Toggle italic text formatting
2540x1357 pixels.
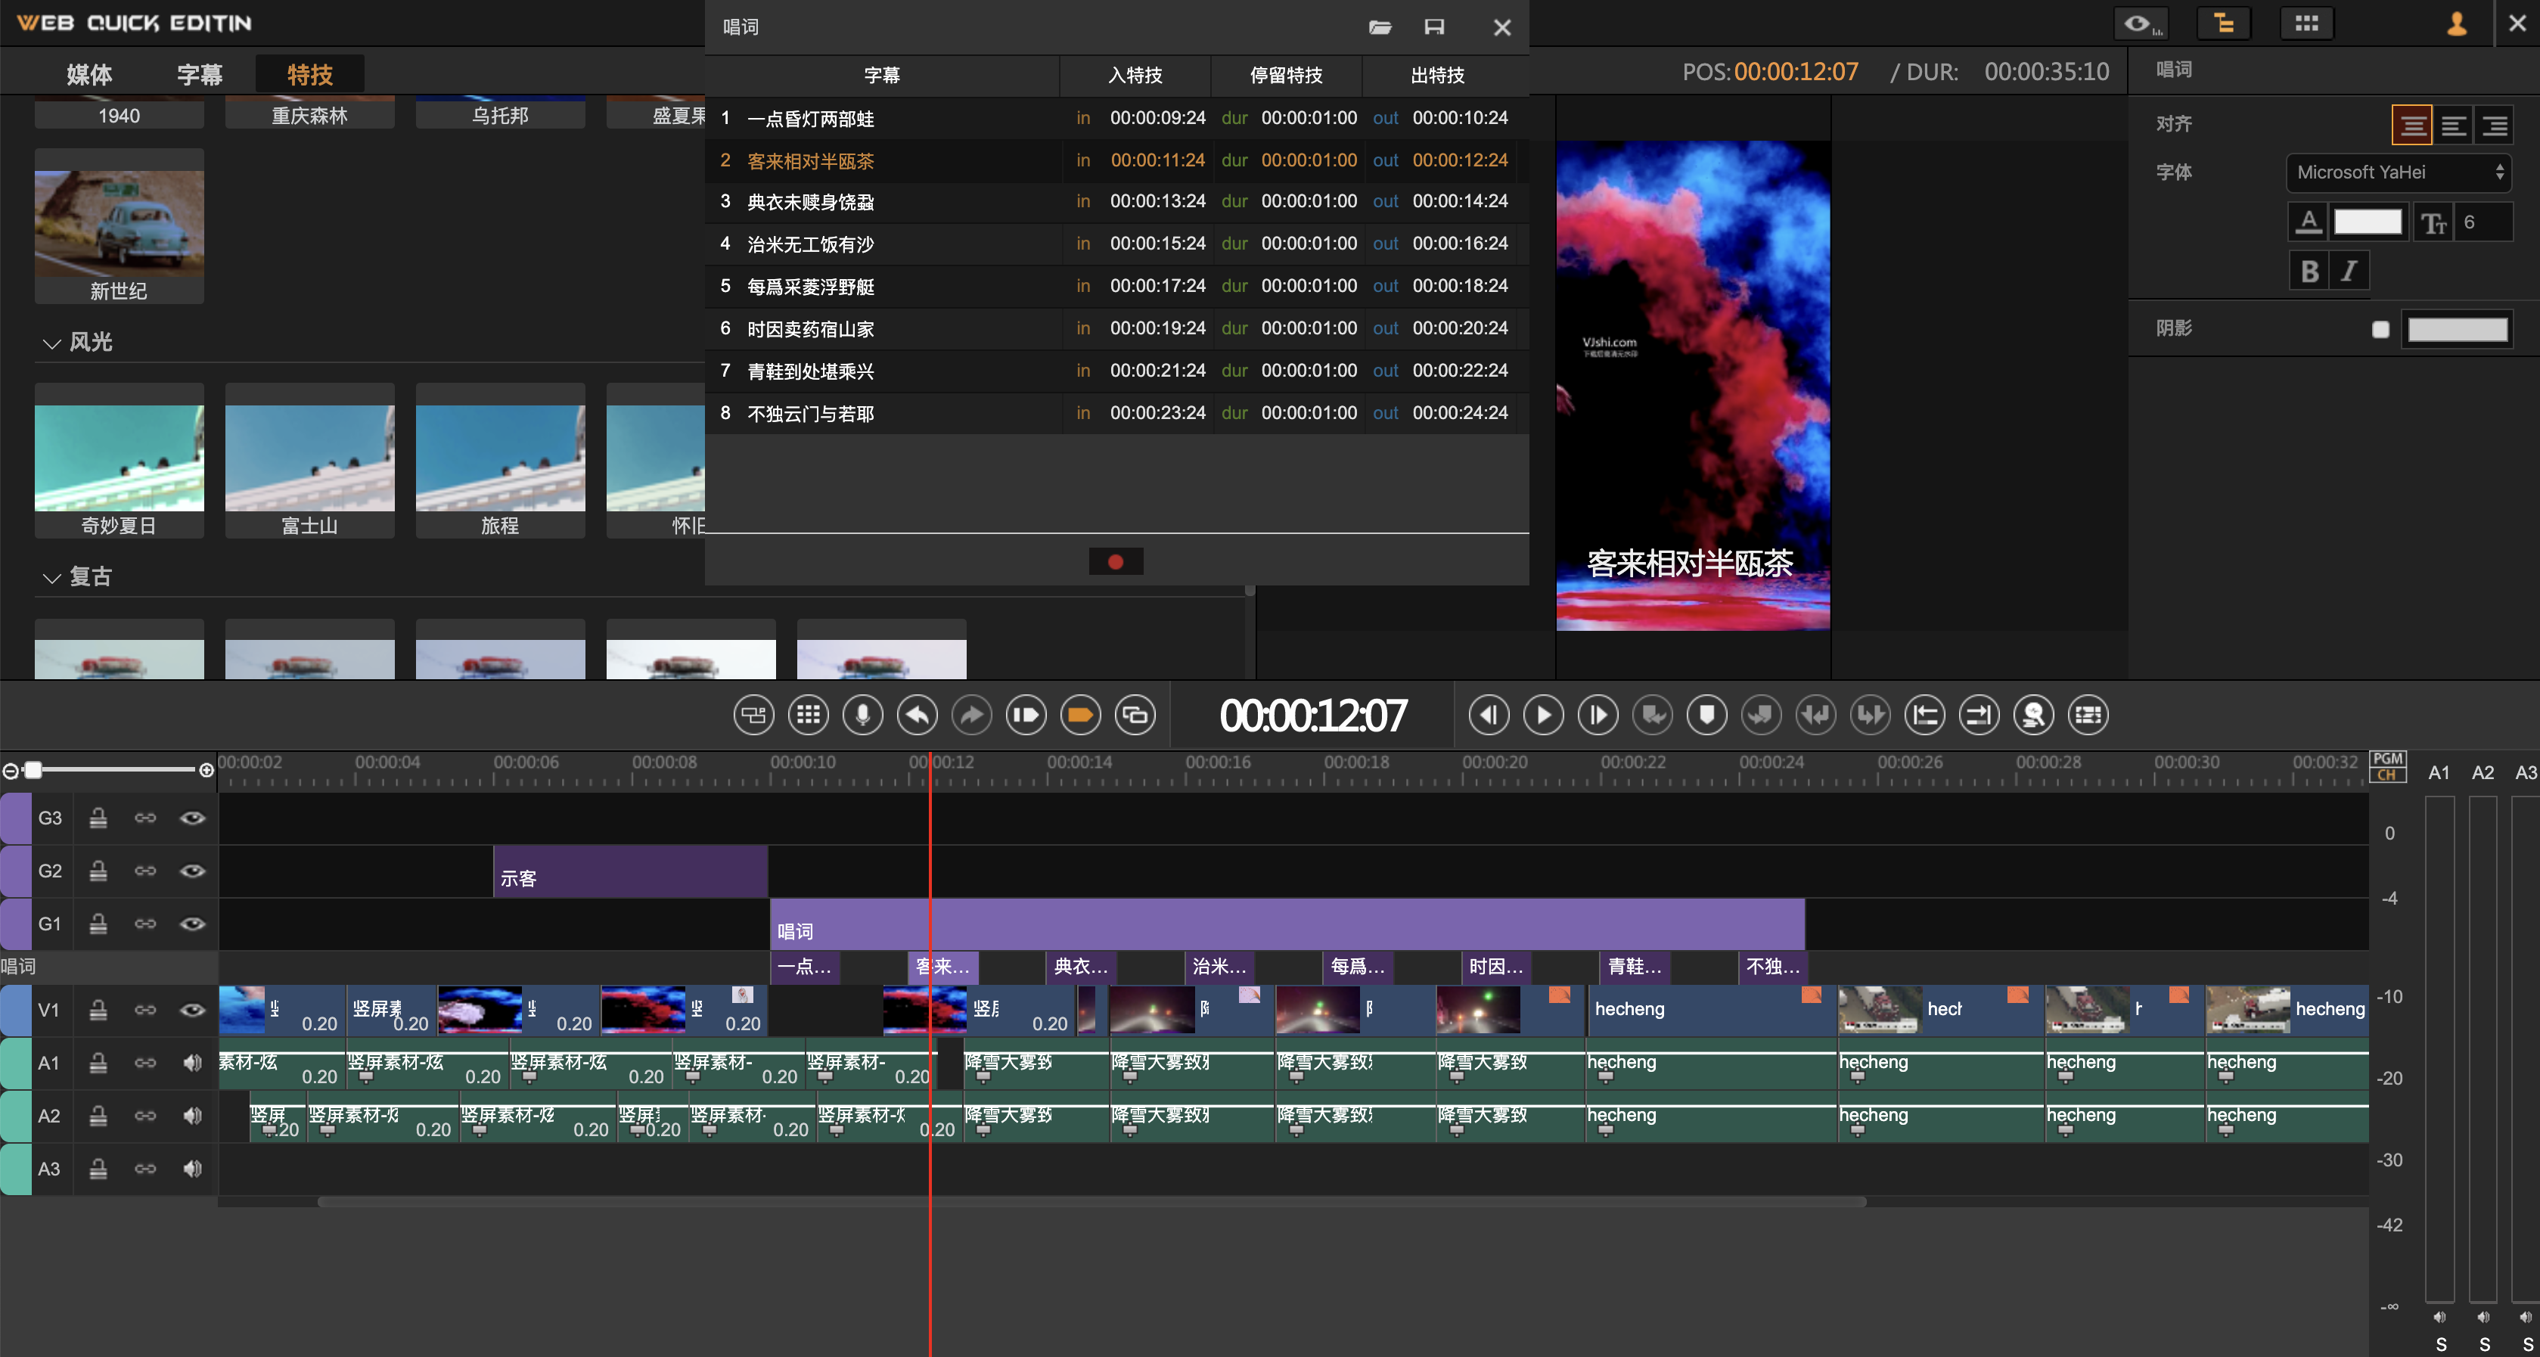tap(2349, 272)
